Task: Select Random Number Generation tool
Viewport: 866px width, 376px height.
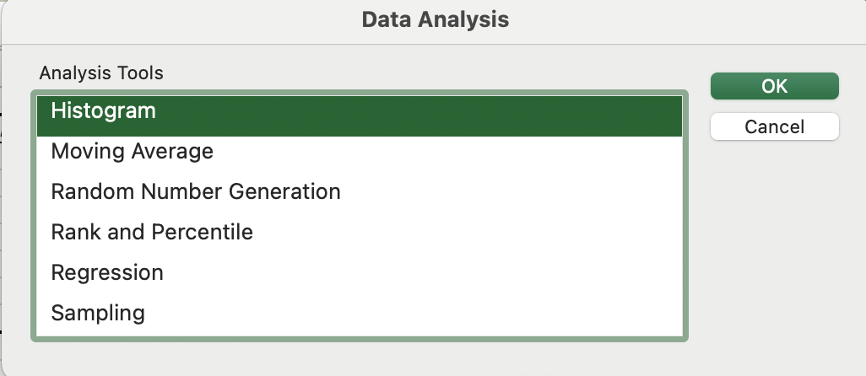Action: tap(196, 192)
